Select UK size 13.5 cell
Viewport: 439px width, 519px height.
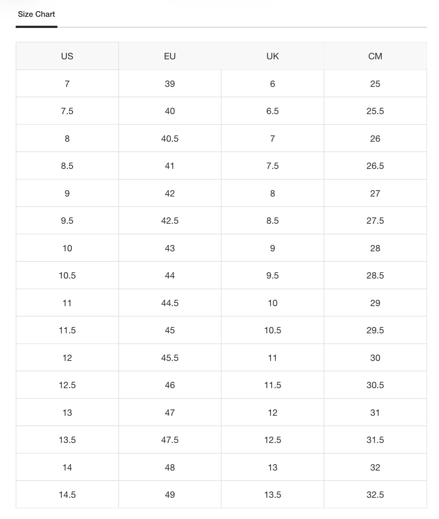[273, 495]
